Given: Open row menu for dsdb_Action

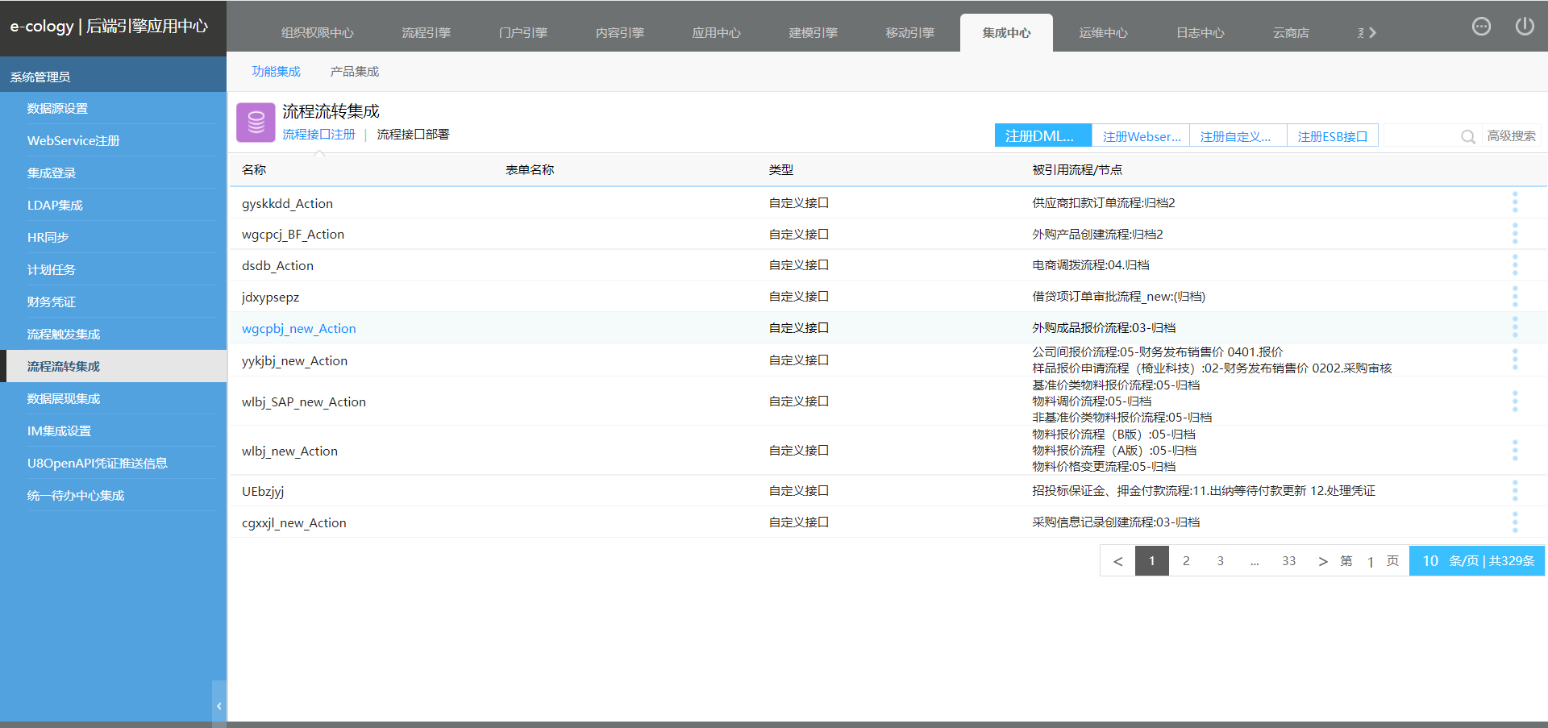Looking at the screenshot, I should point(1515,265).
